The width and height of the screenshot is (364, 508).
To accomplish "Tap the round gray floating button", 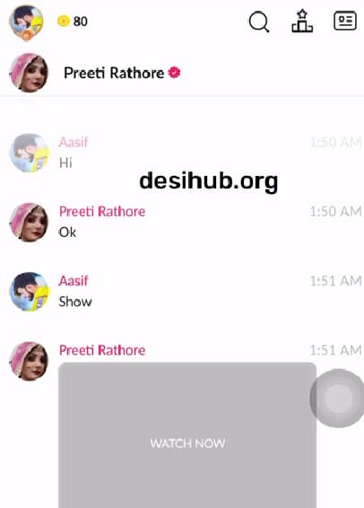I will [x=337, y=398].
